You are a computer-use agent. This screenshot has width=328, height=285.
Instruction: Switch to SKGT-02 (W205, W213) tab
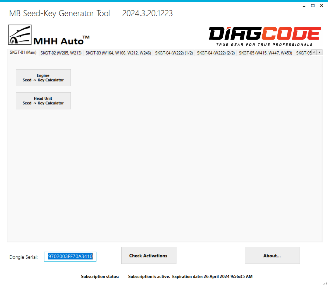pos(61,53)
